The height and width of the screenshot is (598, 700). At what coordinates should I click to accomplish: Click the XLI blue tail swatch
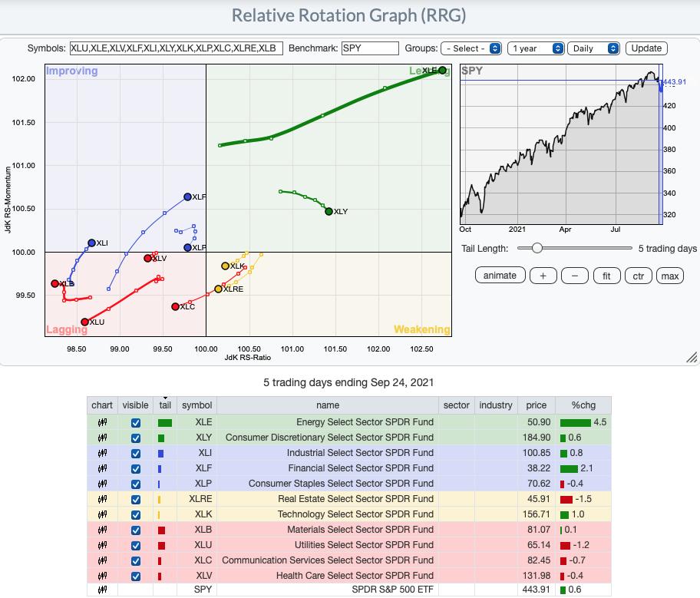click(160, 454)
